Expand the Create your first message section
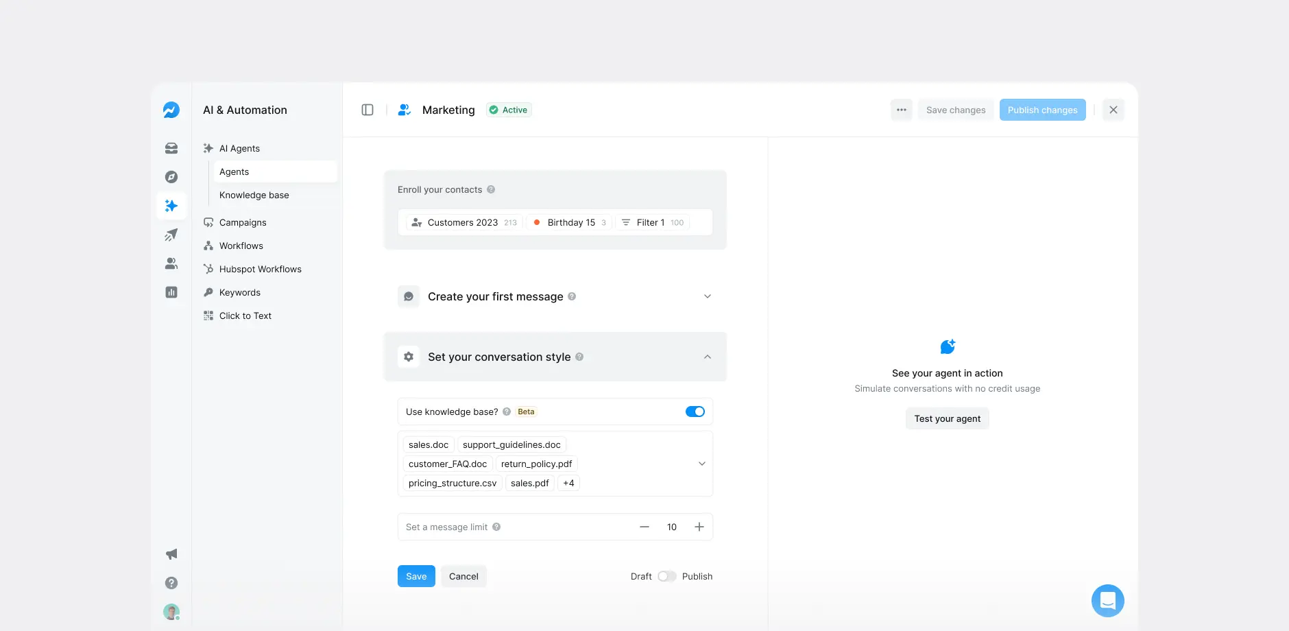The width and height of the screenshot is (1289, 631). click(708, 296)
